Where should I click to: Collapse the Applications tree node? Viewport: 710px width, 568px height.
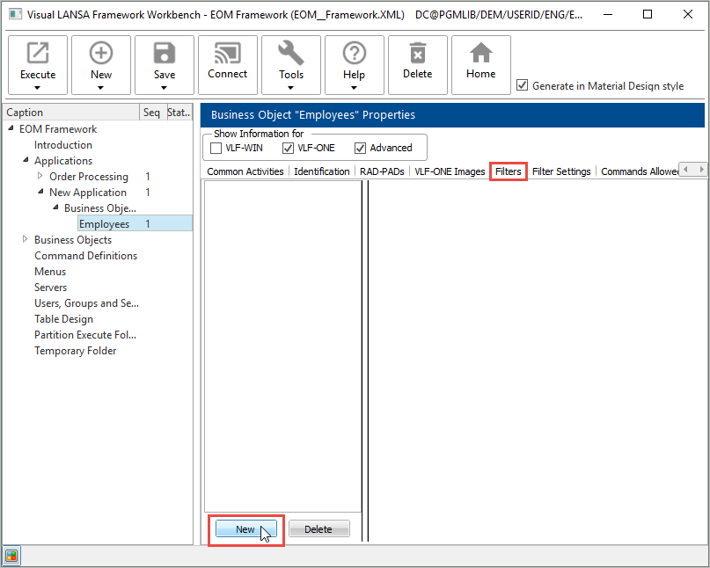click(26, 160)
